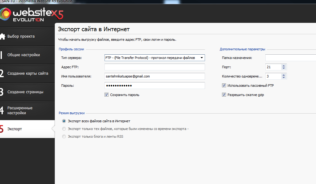Click the Дополнительные параметры heading
Viewport: 316px width, 184px height.
point(242,49)
